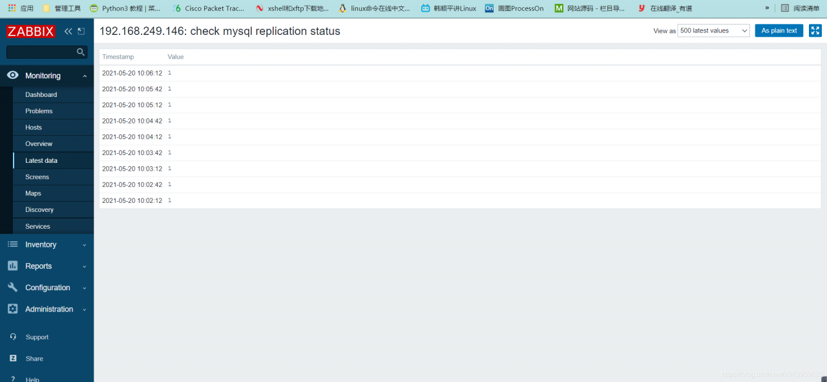The image size is (827, 382).
Task: Click the Value column header
Action: 176,57
